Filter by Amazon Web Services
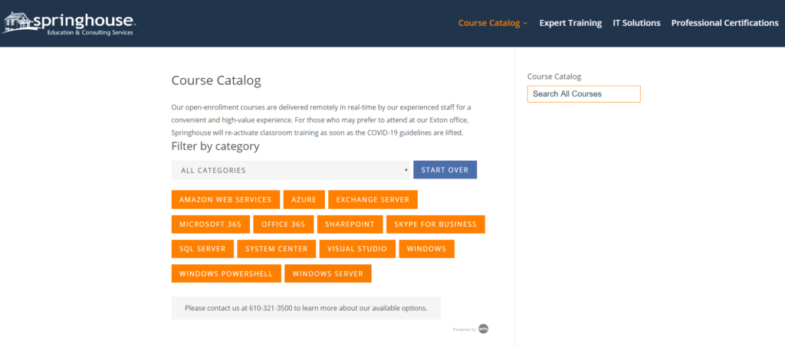 [225, 199]
